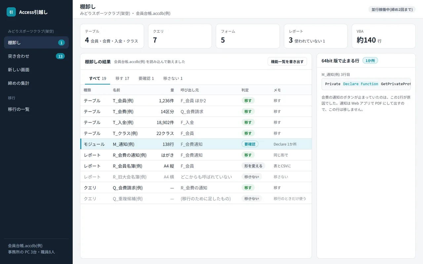The width and height of the screenshot is (423, 264).
Task: Select the R_会員名簿(例) row name
Action: tap(128, 166)
